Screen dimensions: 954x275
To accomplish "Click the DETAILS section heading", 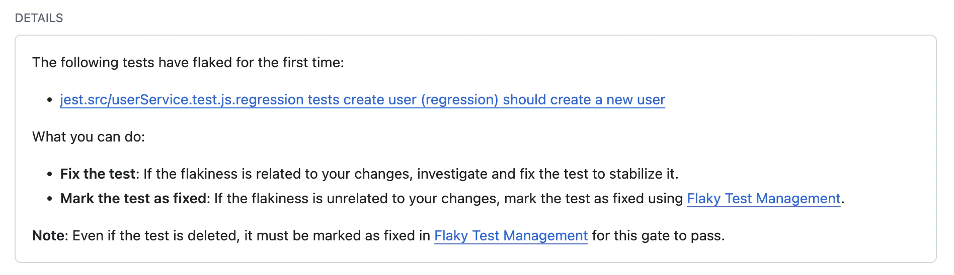I will point(39,18).
